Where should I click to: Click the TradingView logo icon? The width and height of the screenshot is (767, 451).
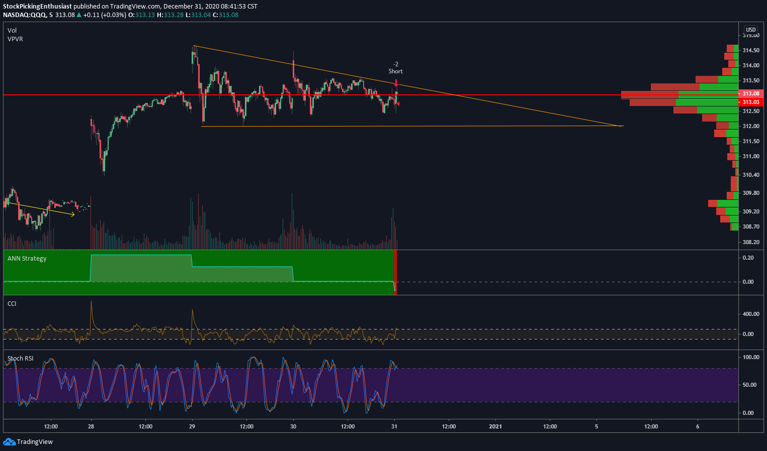[x=9, y=441]
